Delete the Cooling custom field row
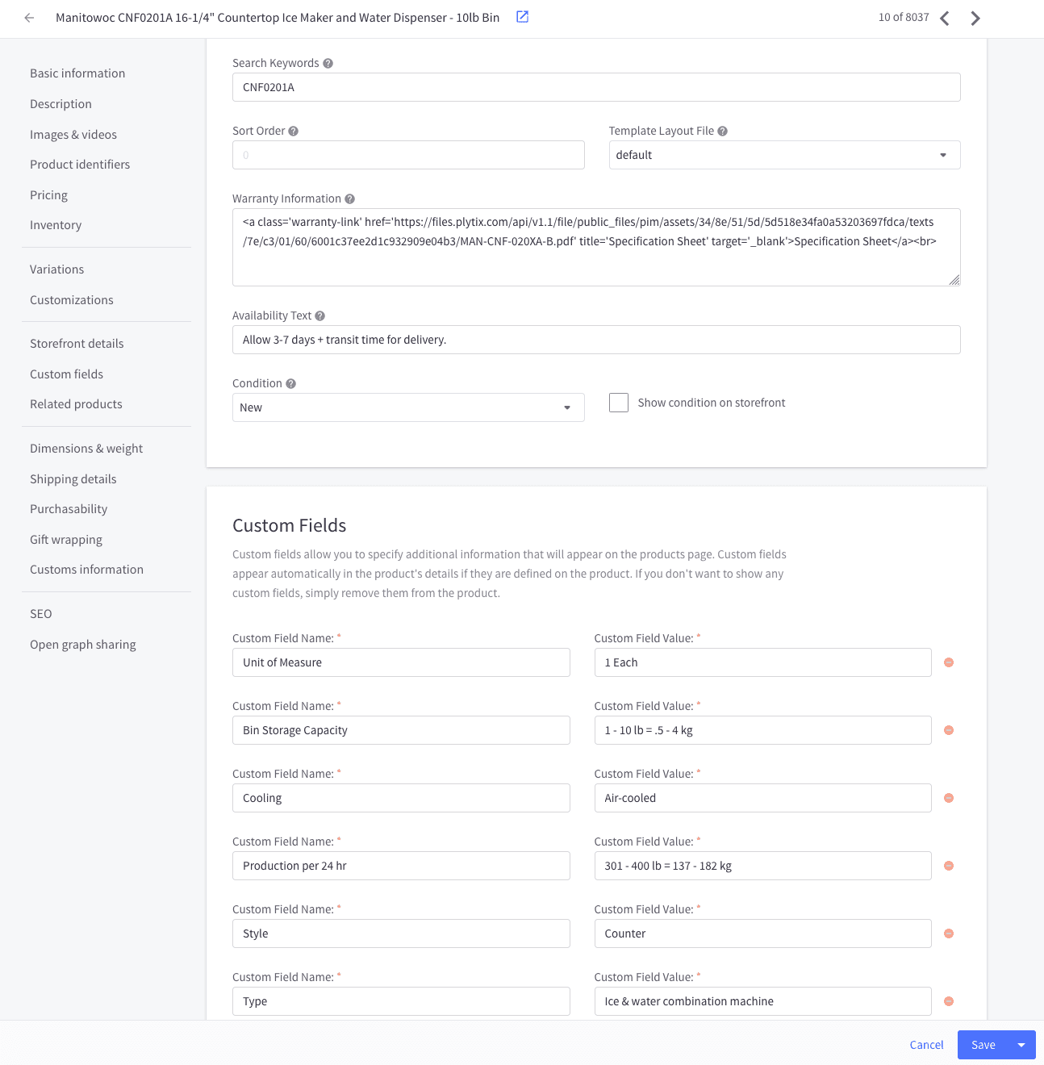The width and height of the screenshot is (1044, 1065). pos(948,798)
